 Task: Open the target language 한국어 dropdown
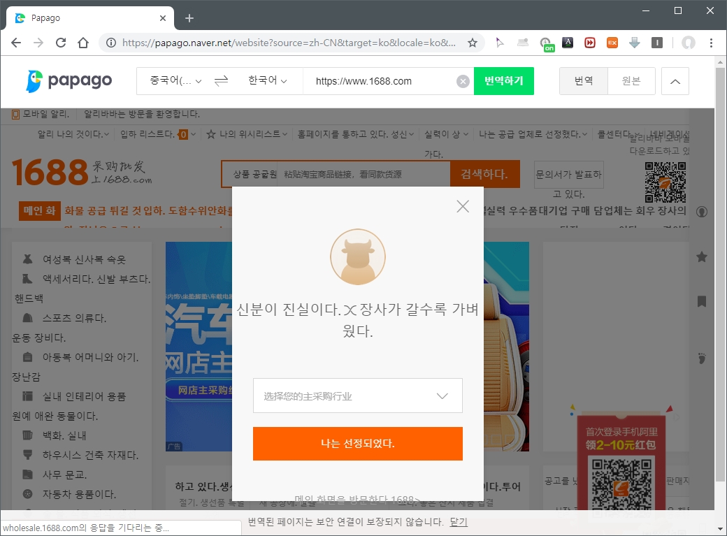268,81
